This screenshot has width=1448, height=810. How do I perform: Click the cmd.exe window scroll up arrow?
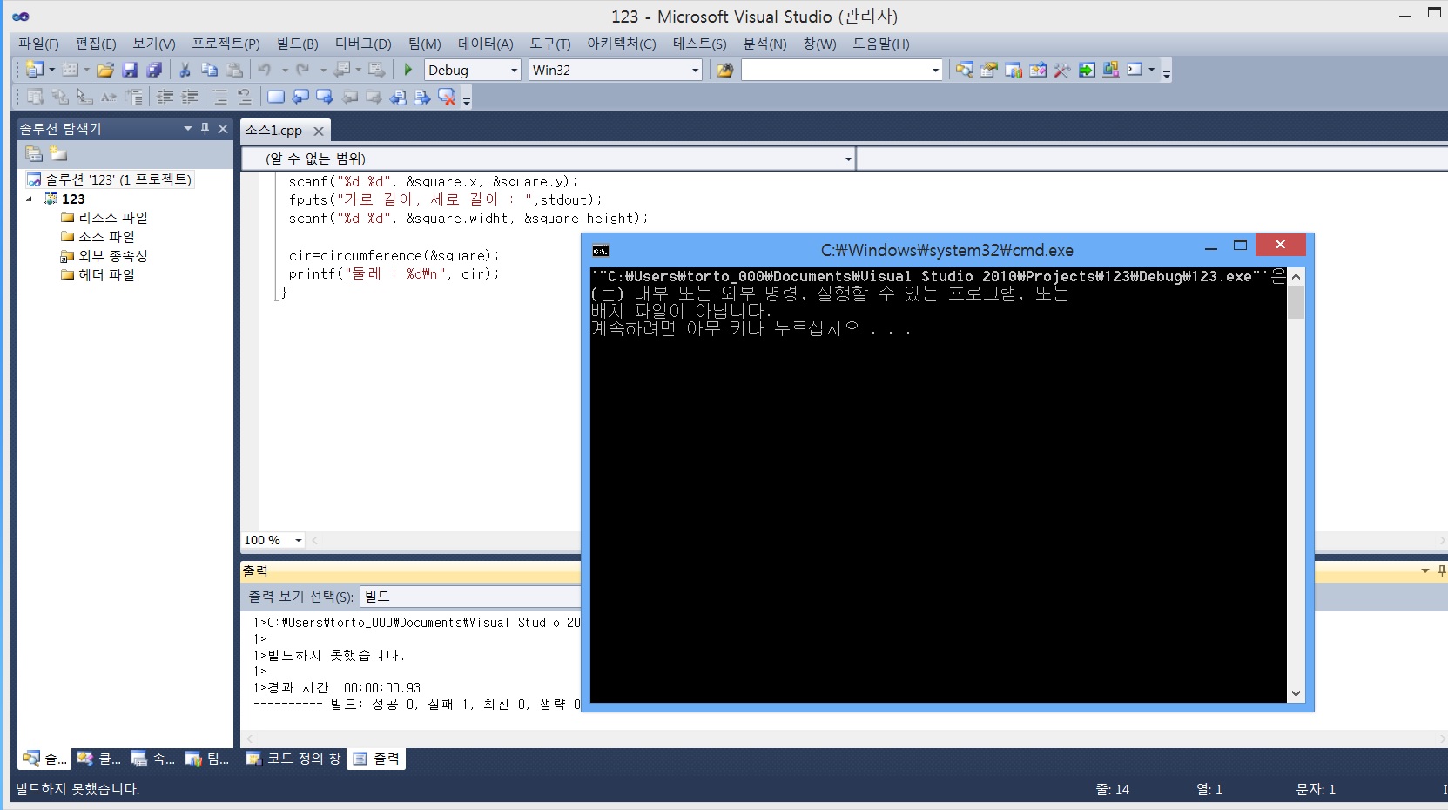tap(1296, 277)
